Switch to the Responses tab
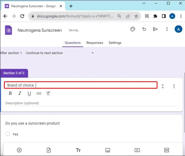This screenshot has width=185, height=156. point(95,43)
